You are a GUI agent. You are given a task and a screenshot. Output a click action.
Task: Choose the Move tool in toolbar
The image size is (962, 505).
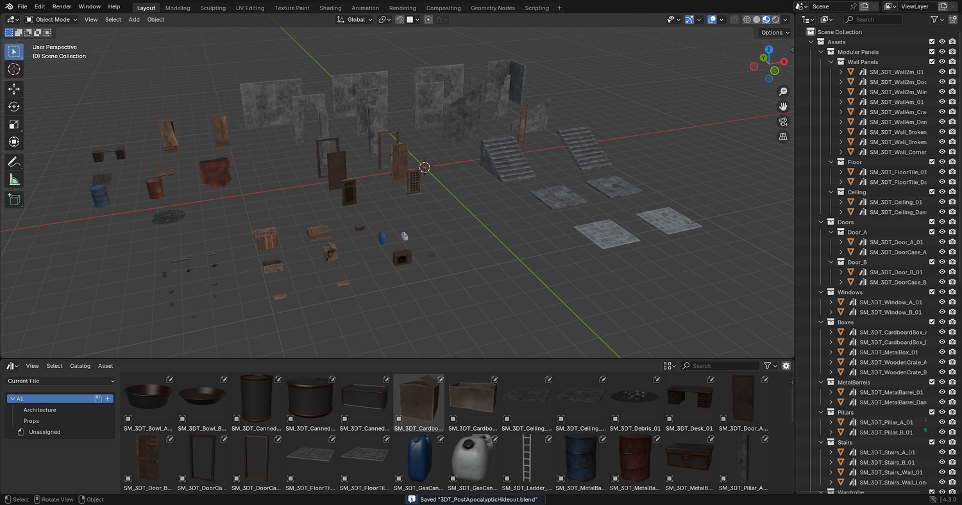tap(14, 89)
